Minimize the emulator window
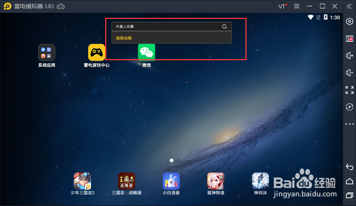356x206 pixels. click(310, 6)
